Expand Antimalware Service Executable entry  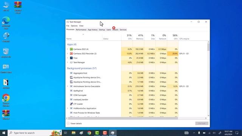pos(68,87)
